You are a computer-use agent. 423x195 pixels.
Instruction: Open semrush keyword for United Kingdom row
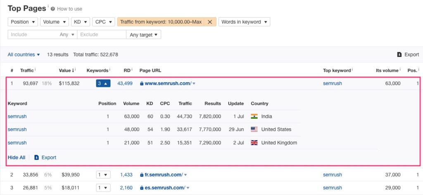tap(17, 143)
